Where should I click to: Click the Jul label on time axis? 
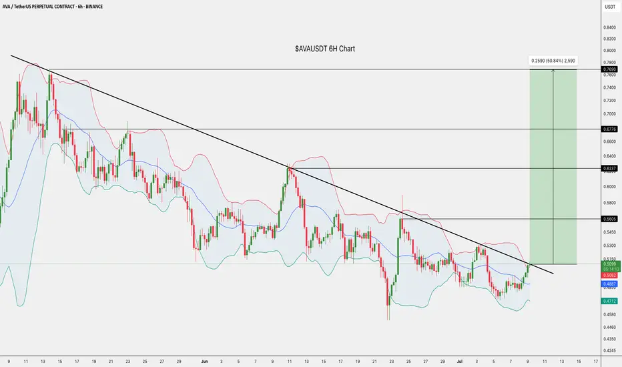(460, 362)
